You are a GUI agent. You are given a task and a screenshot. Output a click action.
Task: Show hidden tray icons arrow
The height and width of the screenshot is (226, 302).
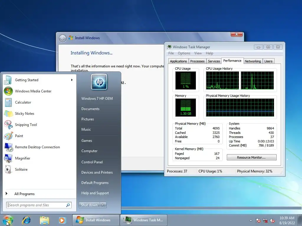pos(251,220)
